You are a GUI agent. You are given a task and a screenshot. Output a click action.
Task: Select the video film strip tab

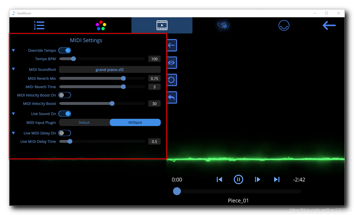pos(162,25)
